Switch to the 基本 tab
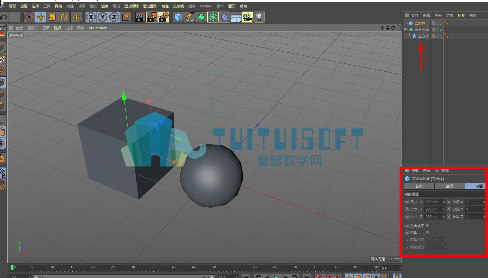The width and height of the screenshot is (488, 278). point(419,186)
